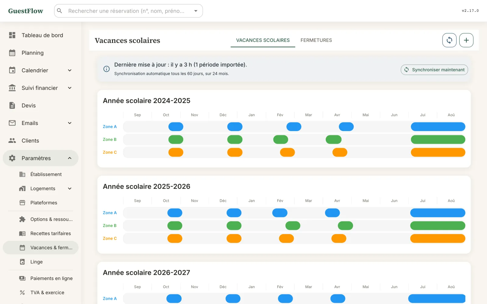Click Zone C February bar in 2025-2026
The height and width of the screenshot is (304, 487).
286,238
